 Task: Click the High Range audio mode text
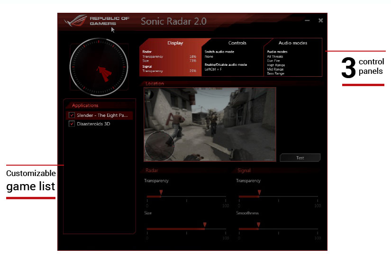tap(276, 65)
